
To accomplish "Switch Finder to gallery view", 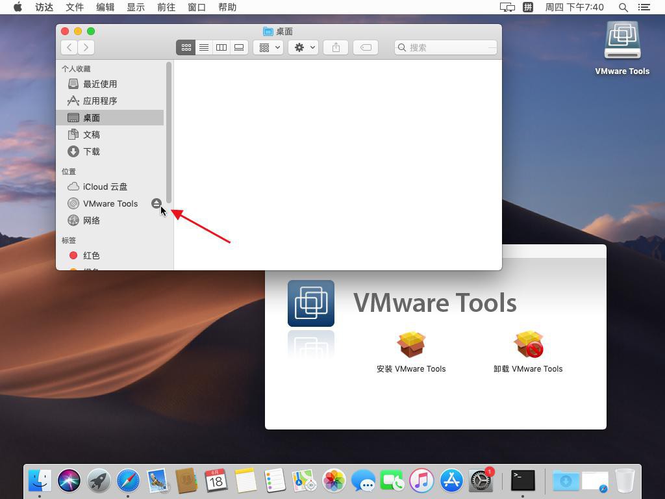I will pyautogui.click(x=239, y=47).
